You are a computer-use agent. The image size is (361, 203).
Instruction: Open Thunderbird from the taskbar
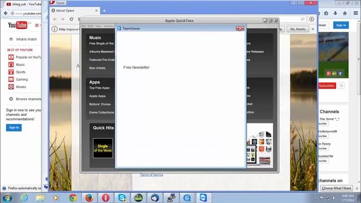155,198
